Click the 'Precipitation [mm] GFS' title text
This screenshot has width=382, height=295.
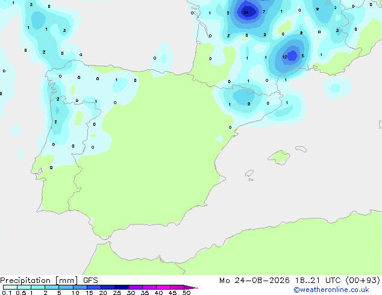49,281
